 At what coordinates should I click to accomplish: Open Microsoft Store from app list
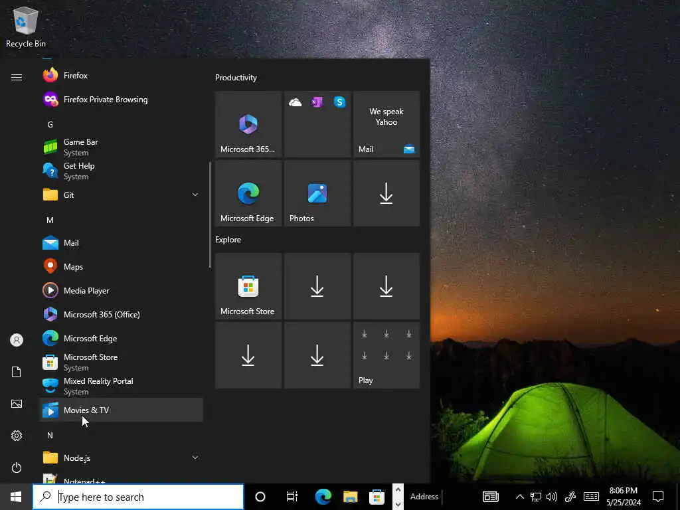(121, 362)
